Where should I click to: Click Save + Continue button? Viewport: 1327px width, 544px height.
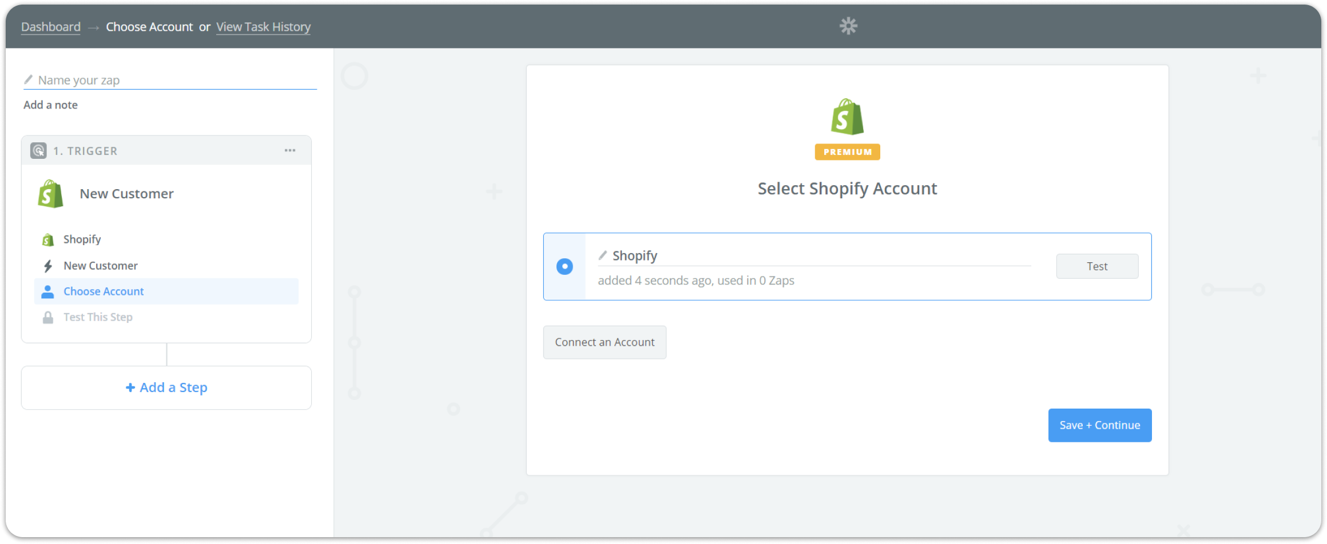[x=1099, y=425]
